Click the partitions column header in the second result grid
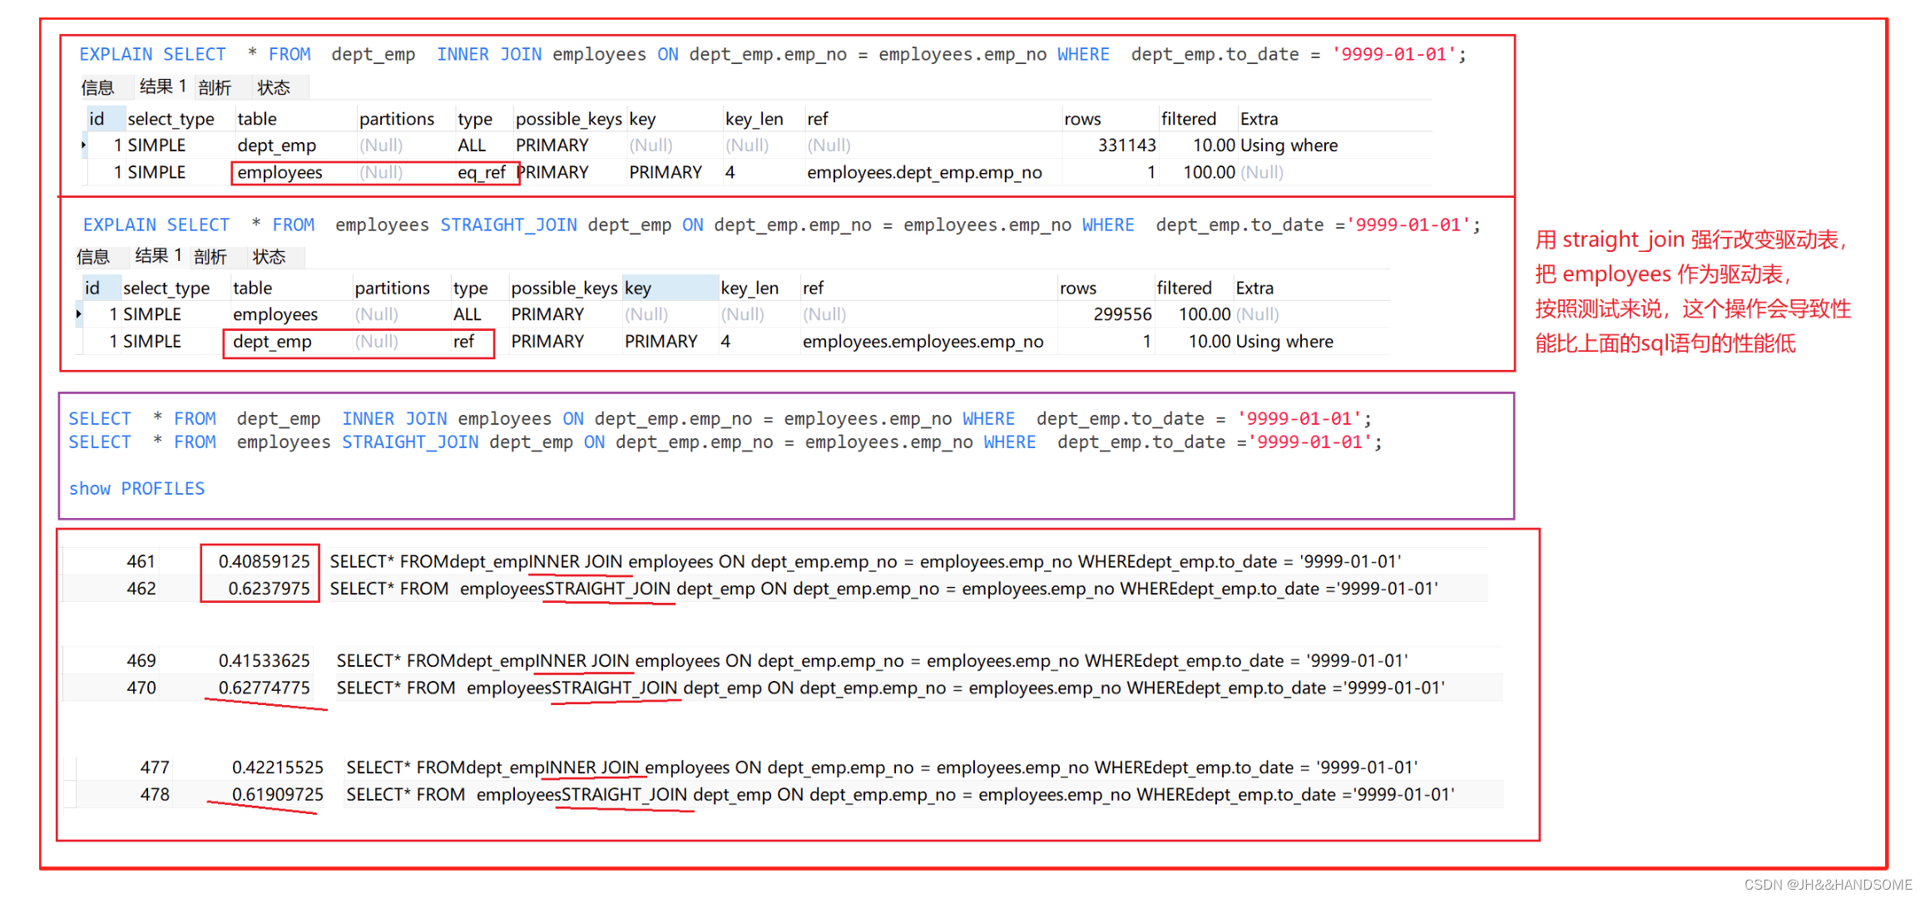1925x898 pixels. pos(393,288)
